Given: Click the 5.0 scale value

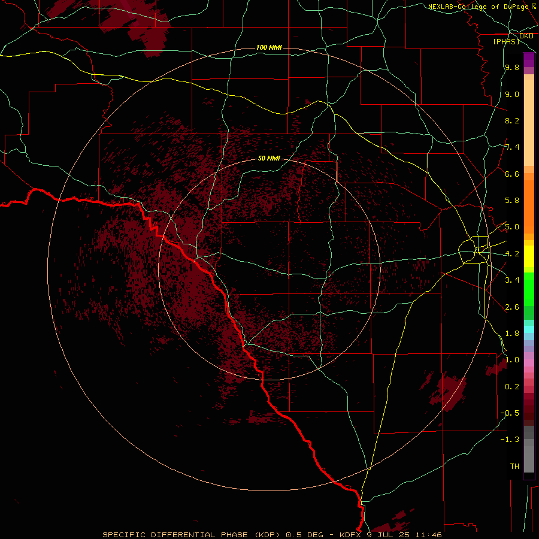Looking at the screenshot, I should click(x=512, y=227).
